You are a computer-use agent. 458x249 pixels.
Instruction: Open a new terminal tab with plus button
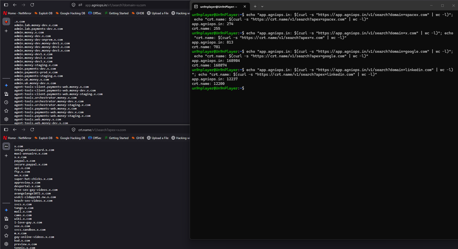pyautogui.click(x=255, y=6)
